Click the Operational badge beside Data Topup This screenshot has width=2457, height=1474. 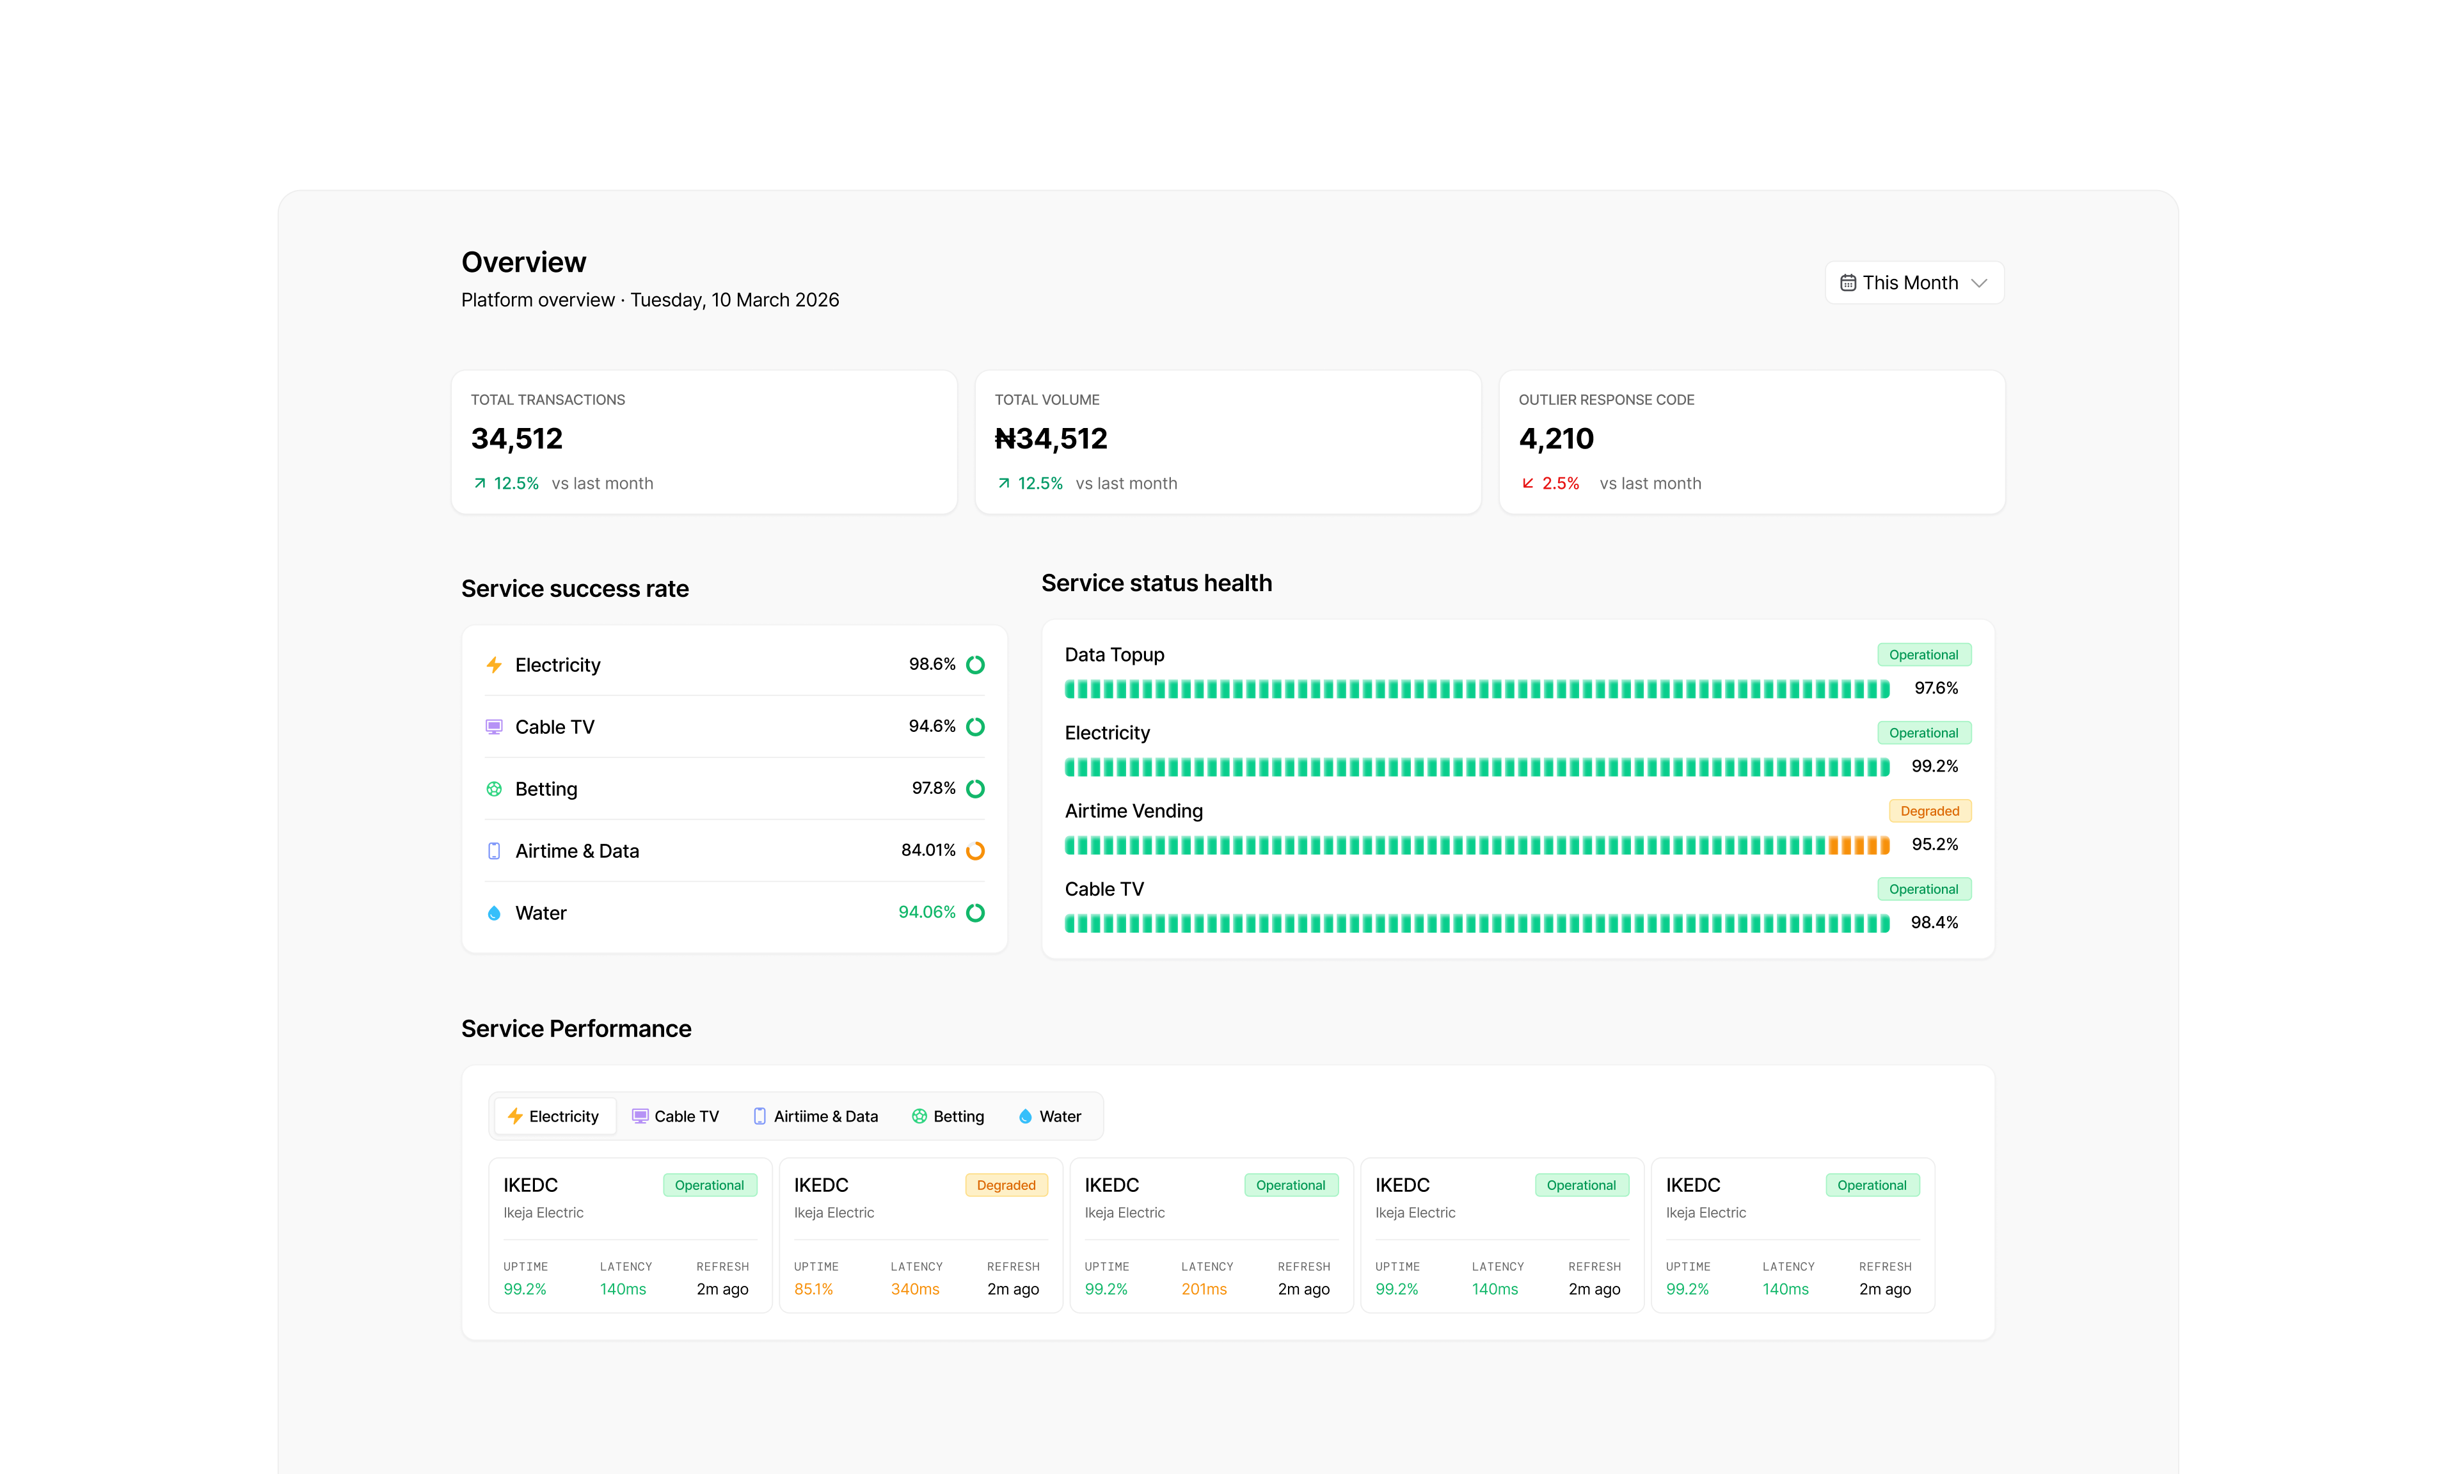point(1923,654)
